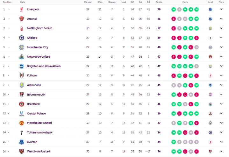Click the Tottenham Hotspur club crest
Screen dimensions: 229x157
pos(22,132)
